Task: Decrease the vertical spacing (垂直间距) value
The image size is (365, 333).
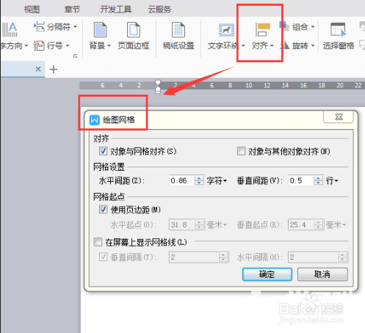Action: (318, 183)
